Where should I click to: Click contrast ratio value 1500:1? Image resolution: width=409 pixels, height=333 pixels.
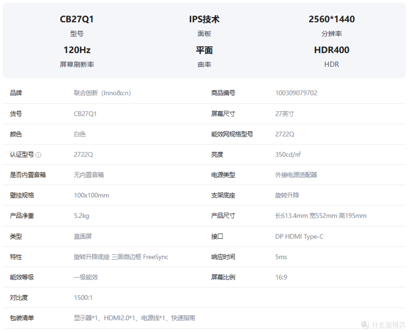83,297
